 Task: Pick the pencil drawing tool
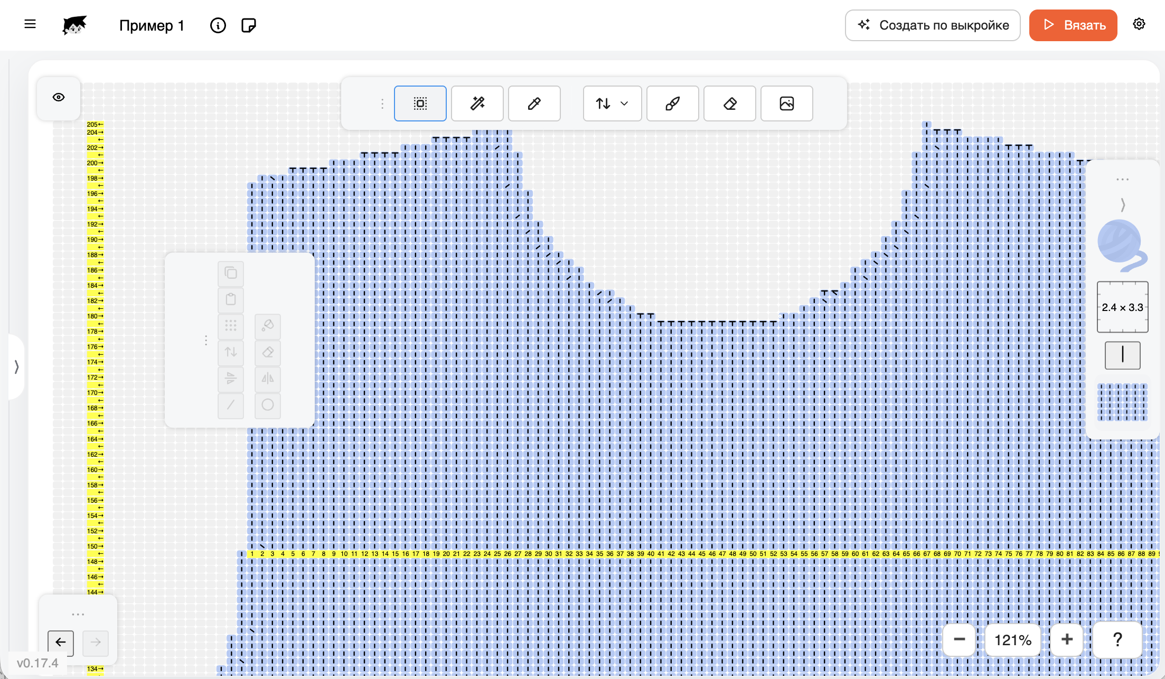click(534, 103)
